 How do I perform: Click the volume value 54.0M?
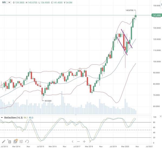coord(69,2)
